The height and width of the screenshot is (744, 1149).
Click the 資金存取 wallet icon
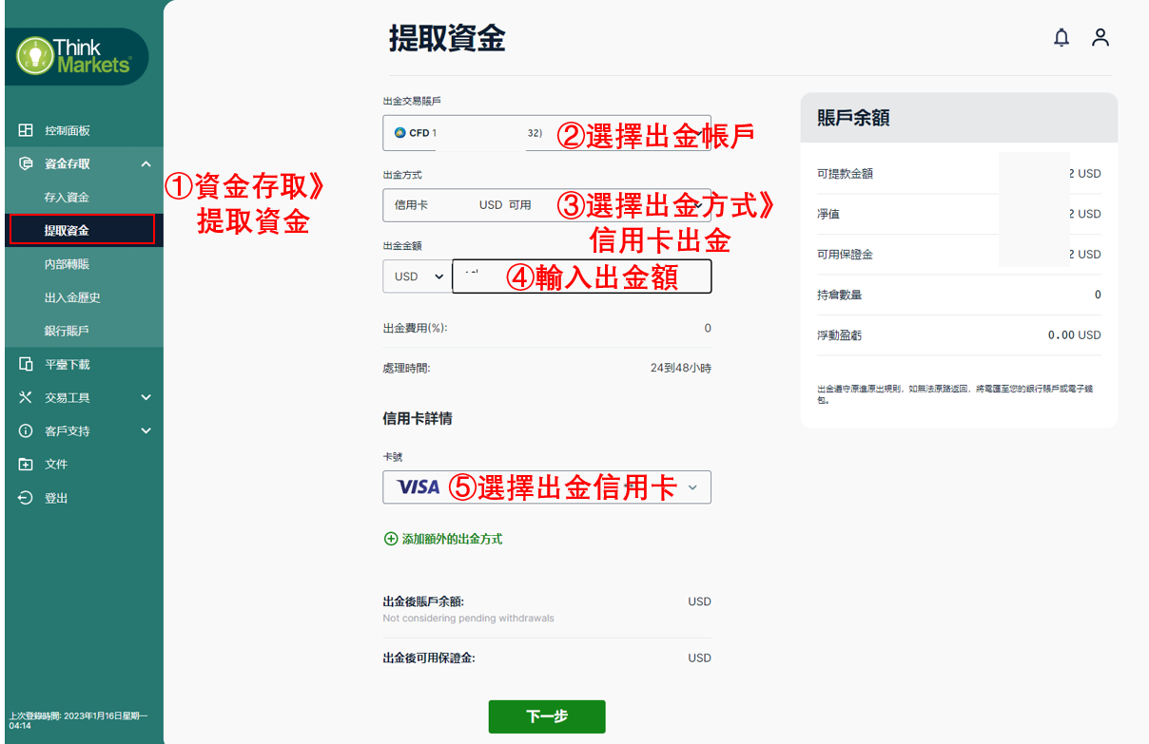26,163
